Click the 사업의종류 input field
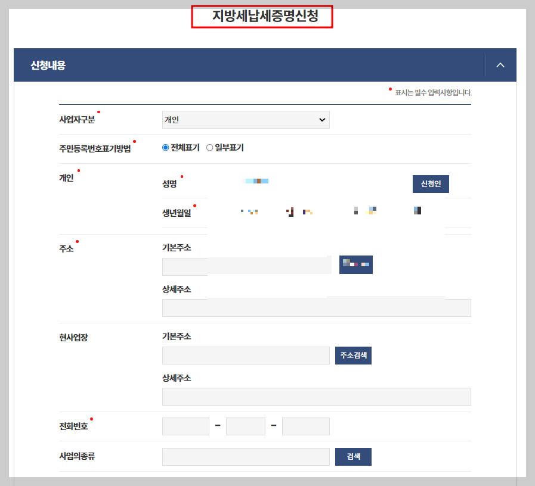 246,456
